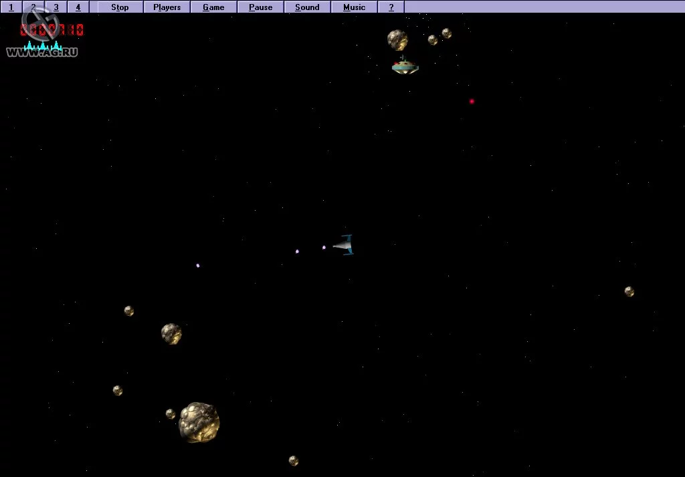Click the Pause button
The height and width of the screenshot is (477, 685).
tap(260, 7)
